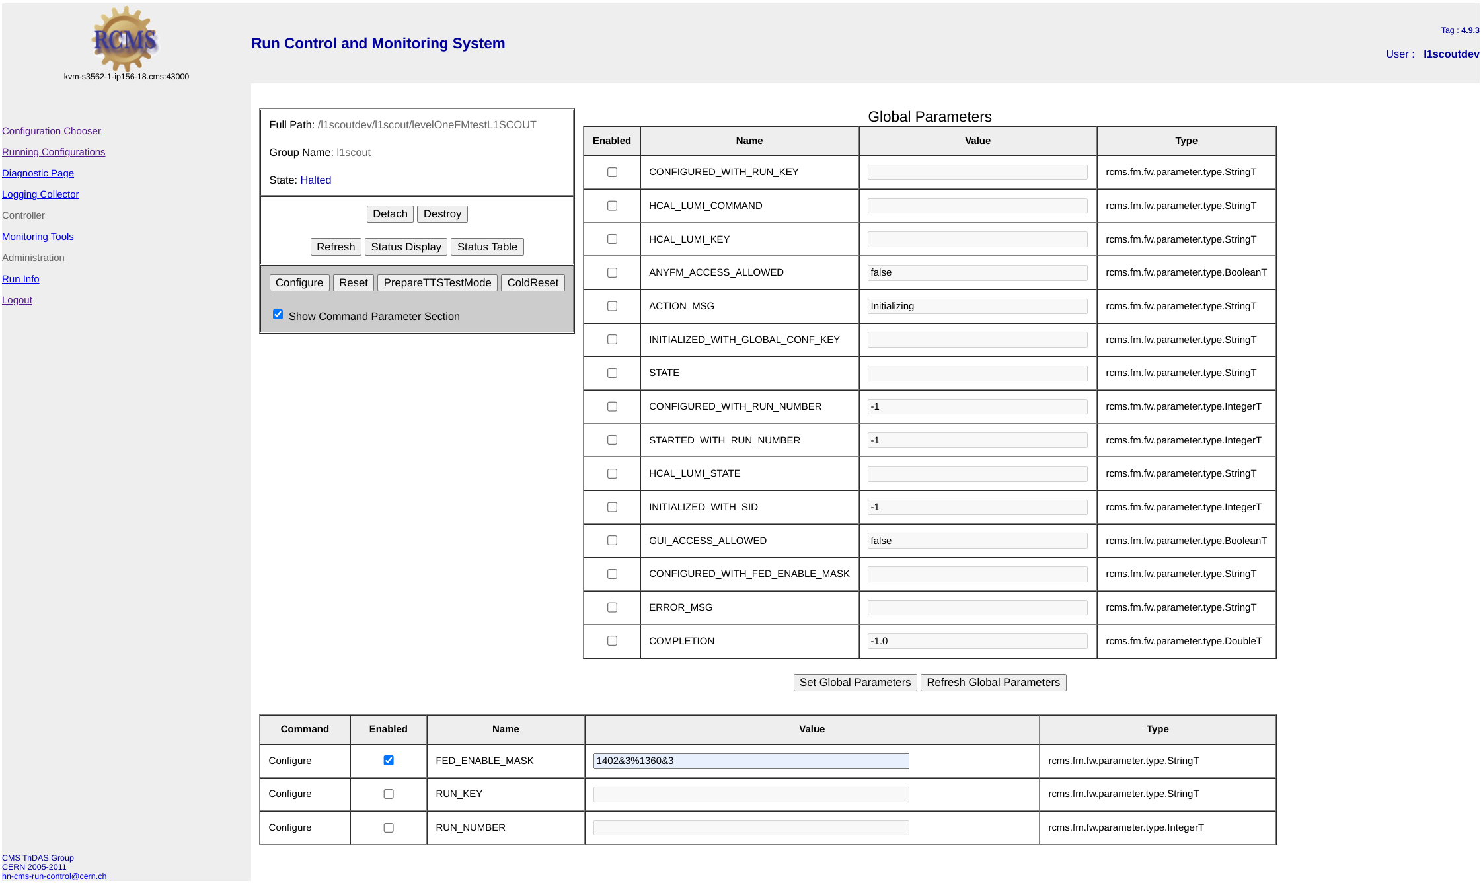
Task: Click the full path text /l1scoutdev/l1scout
Action: point(427,125)
